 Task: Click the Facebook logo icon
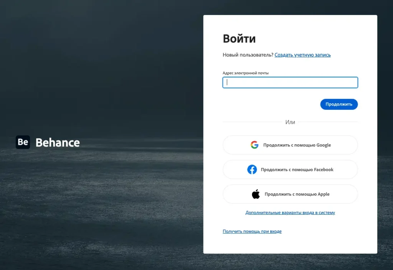point(252,170)
